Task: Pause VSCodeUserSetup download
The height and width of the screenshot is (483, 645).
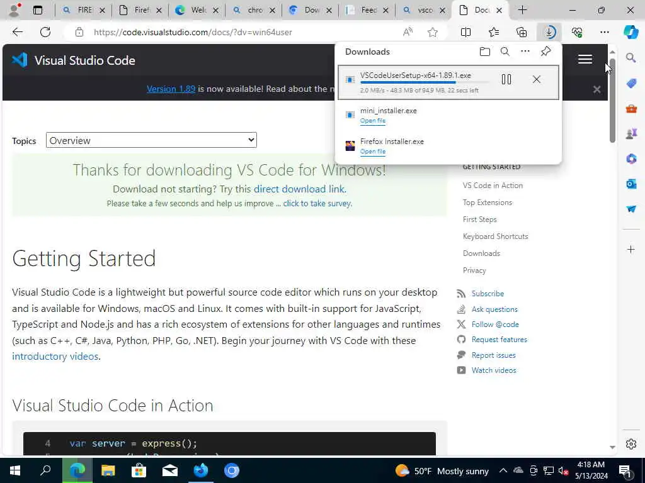Action: [x=506, y=79]
